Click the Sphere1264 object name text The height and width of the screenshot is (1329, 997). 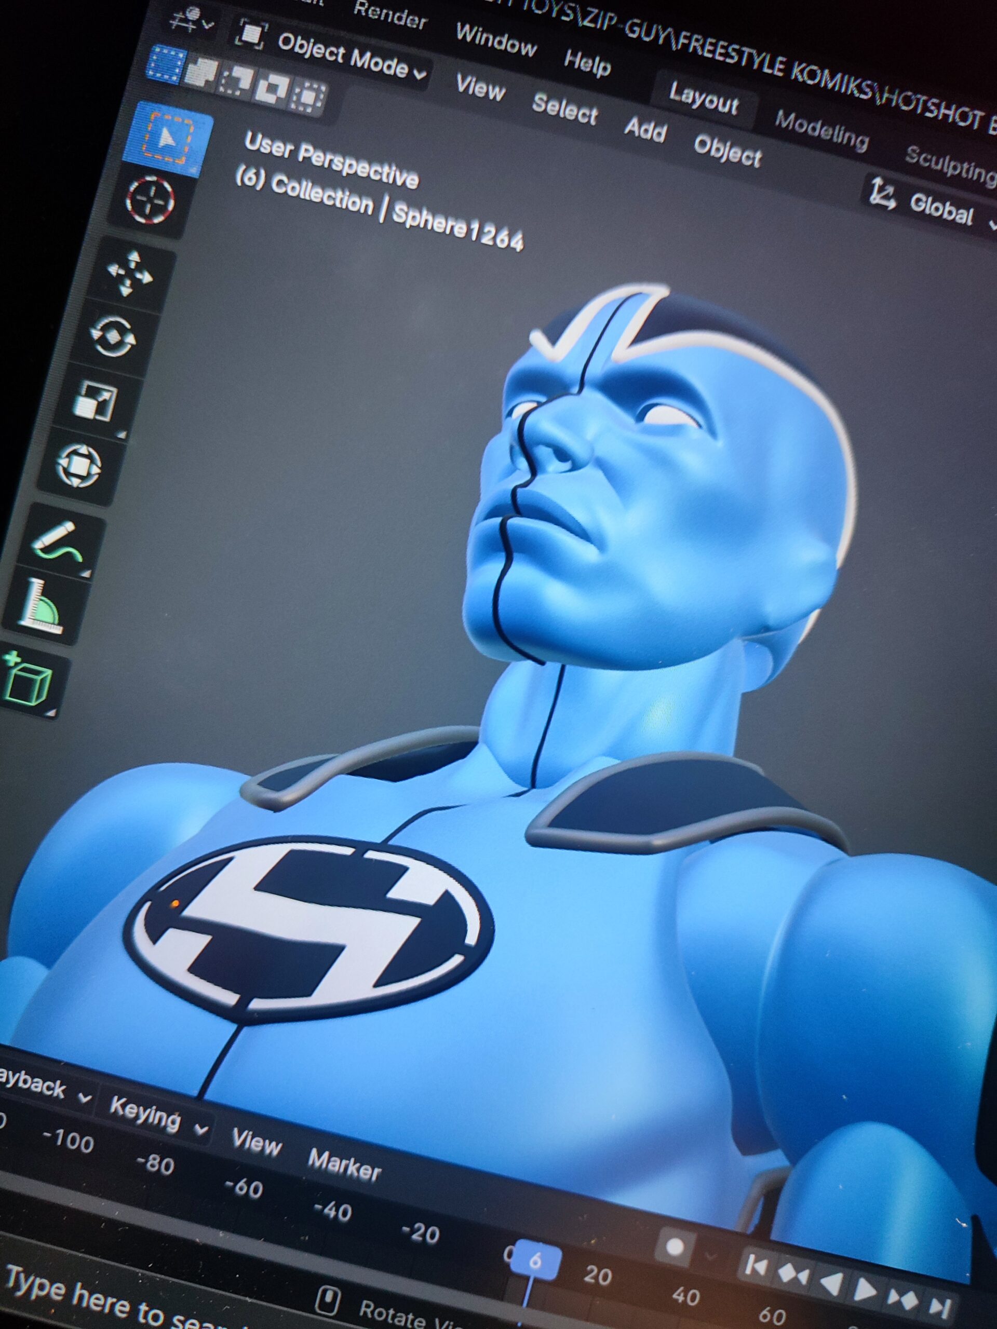tap(457, 228)
